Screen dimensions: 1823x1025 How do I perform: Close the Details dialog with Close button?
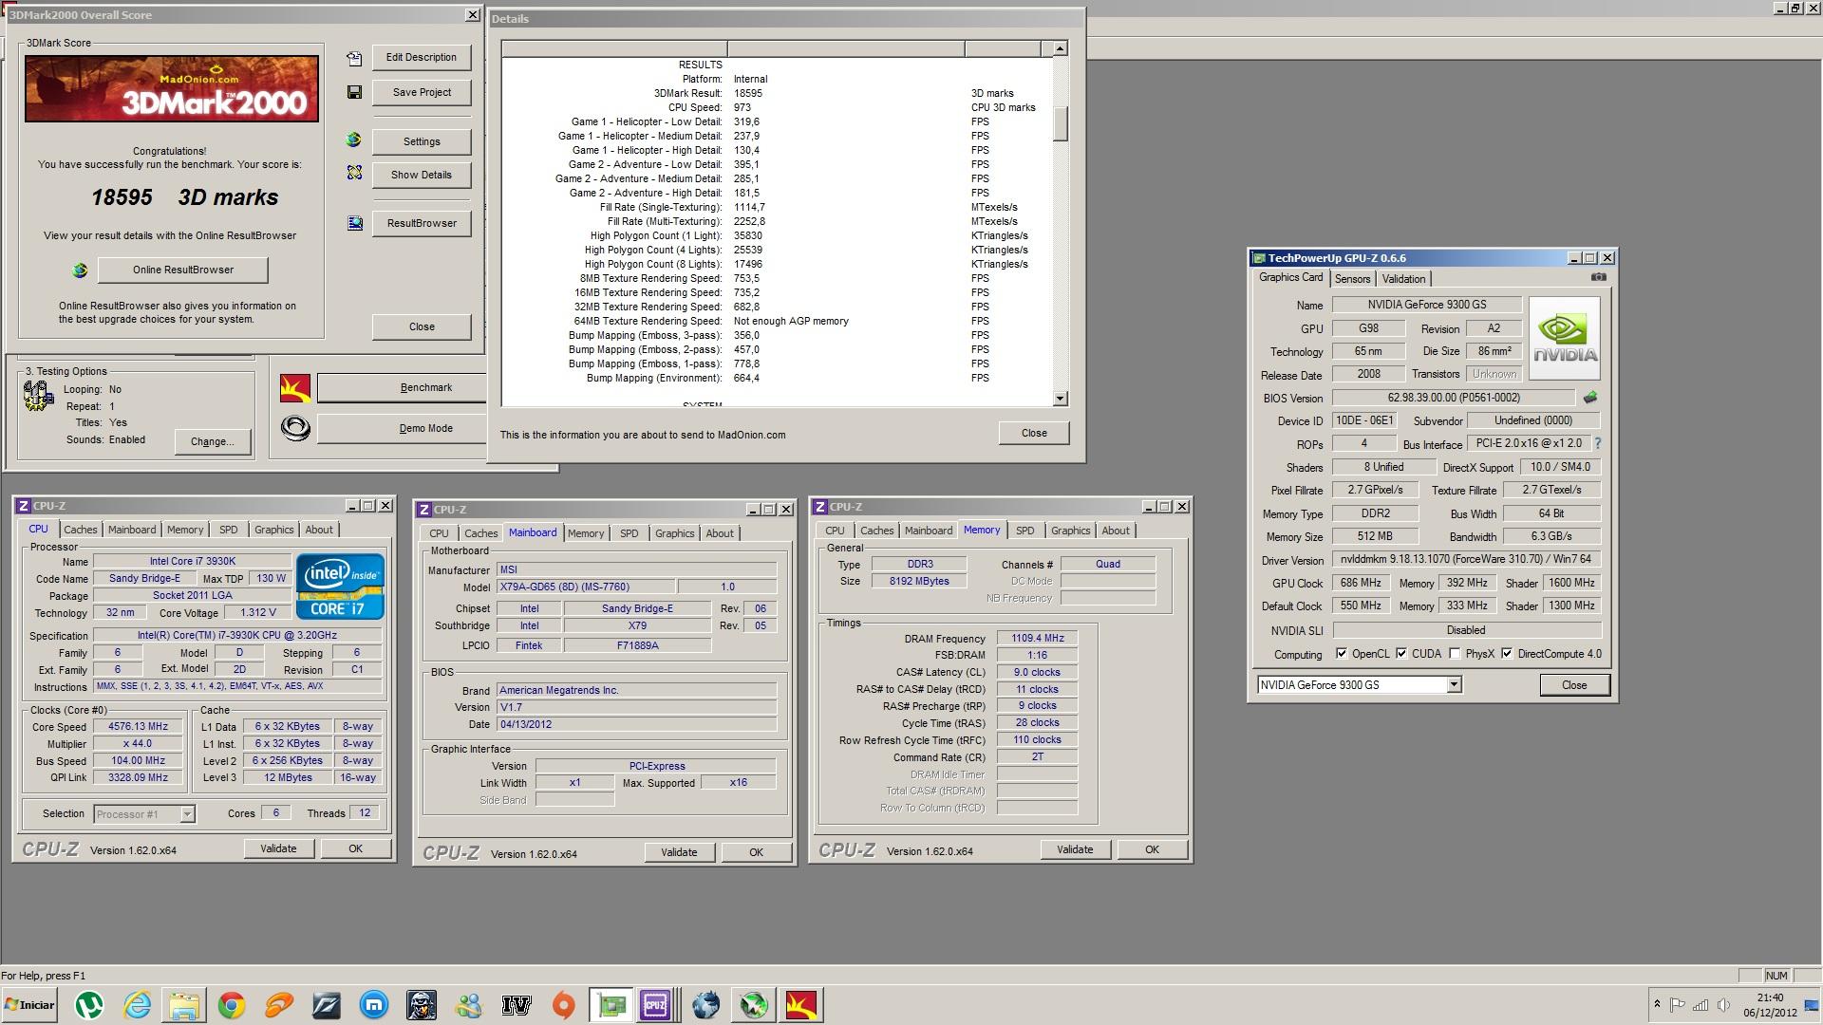tap(1034, 433)
